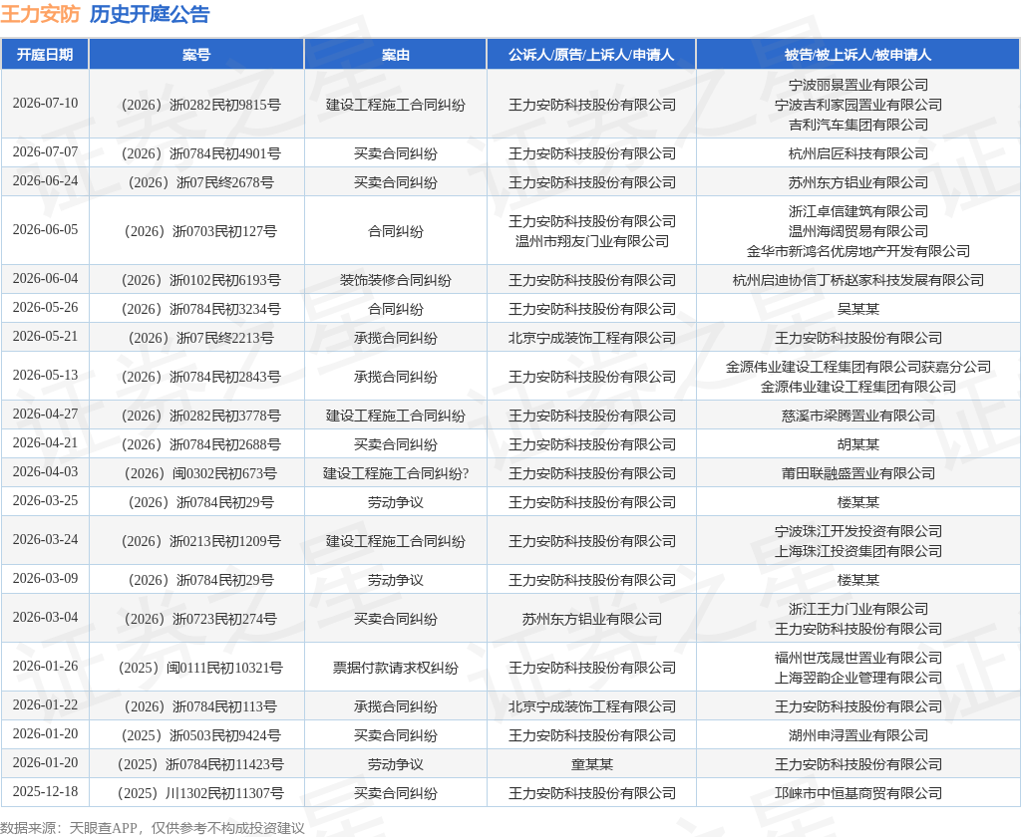Open case (2026)浙07民终2678号
This screenshot has width=1021, height=837.
[200, 182]
